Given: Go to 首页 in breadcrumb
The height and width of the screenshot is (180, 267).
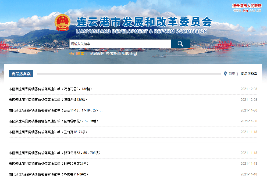Looking at the screenshot, I should click(x=232, y=74).
